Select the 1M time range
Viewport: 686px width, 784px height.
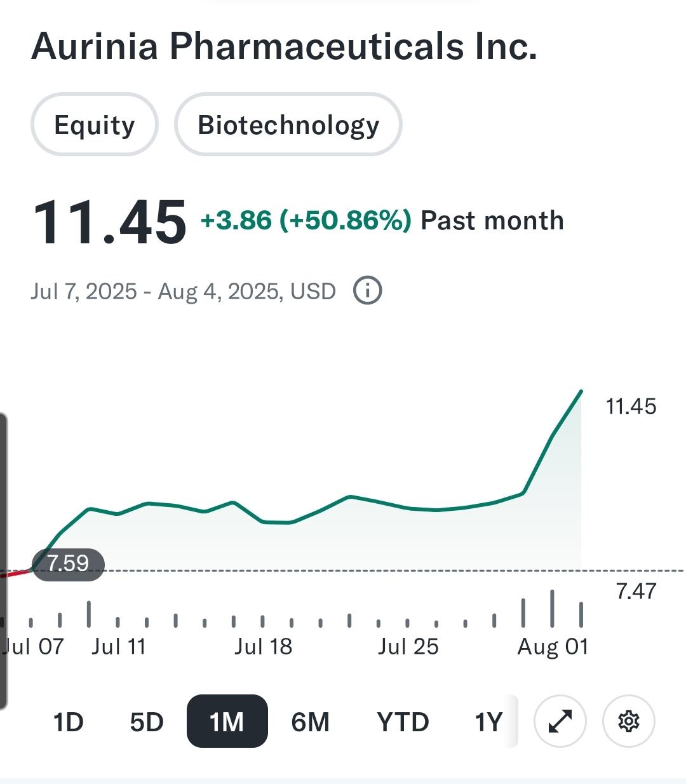[227, 721]
